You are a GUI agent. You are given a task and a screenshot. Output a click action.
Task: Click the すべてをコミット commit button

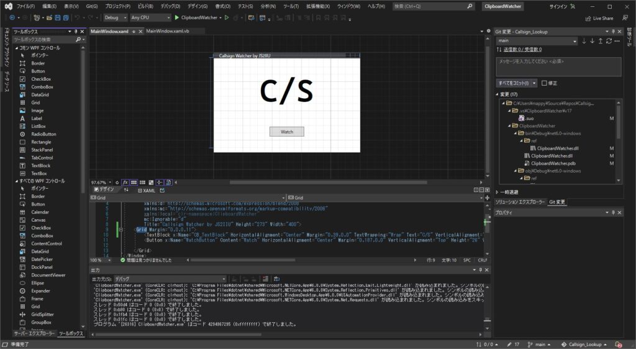pyautogui.click(x=513, y=83)
